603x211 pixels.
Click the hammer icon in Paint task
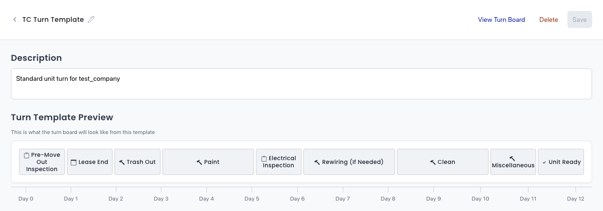[199, 162]
